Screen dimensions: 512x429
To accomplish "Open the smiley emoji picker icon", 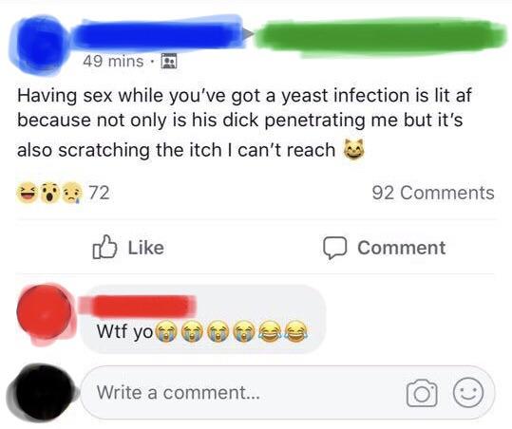I will (468, 393).
